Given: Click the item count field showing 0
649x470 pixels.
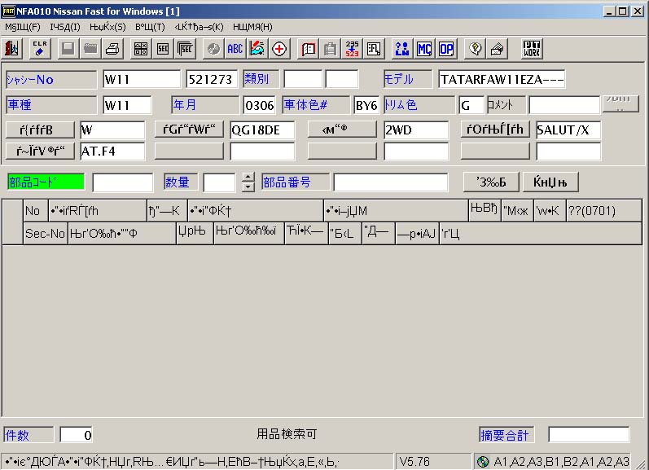Looking at the screenshot, I should [x=77, y=435].
